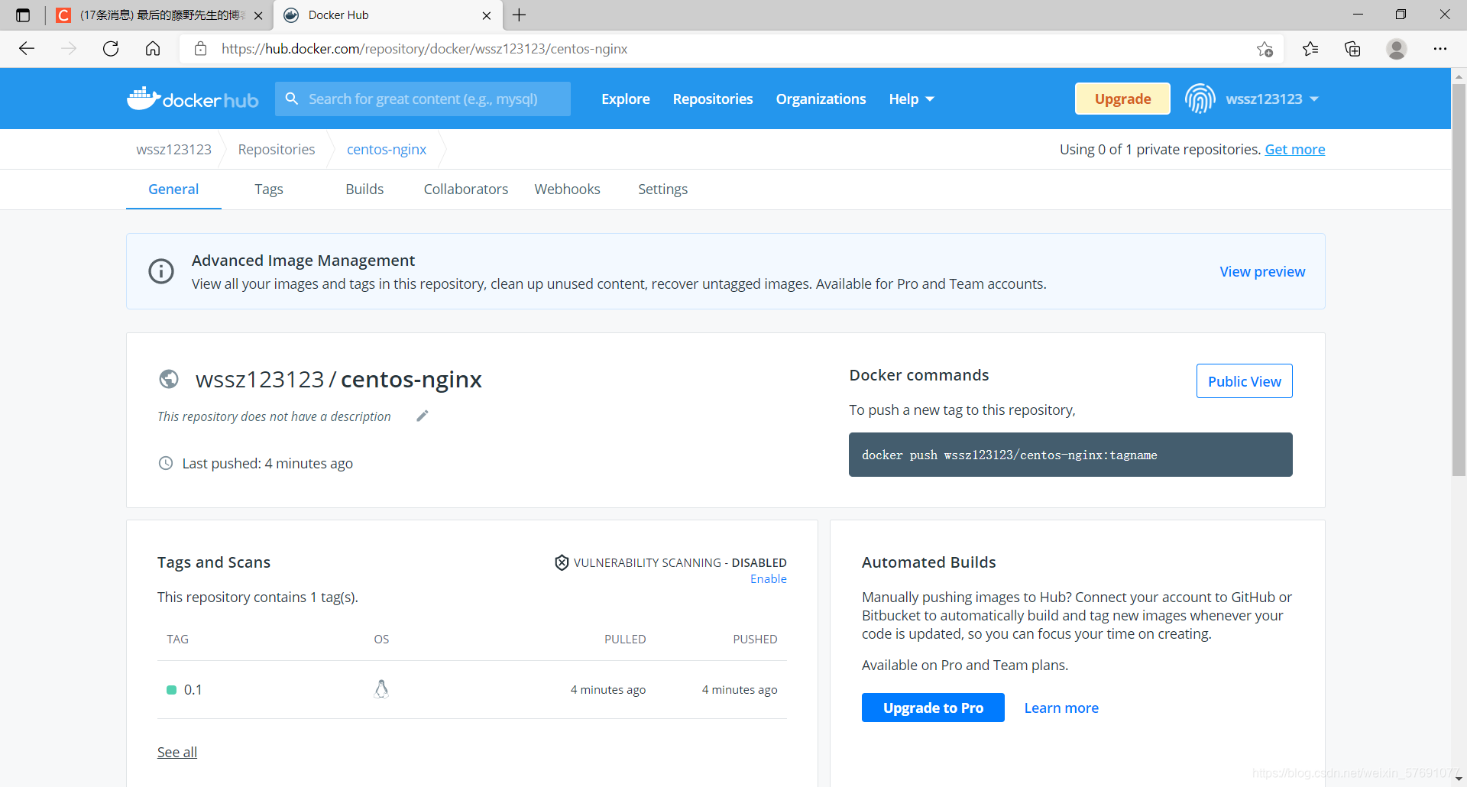
Task: Click the PUSHED column header
Action: coord(755,640)
